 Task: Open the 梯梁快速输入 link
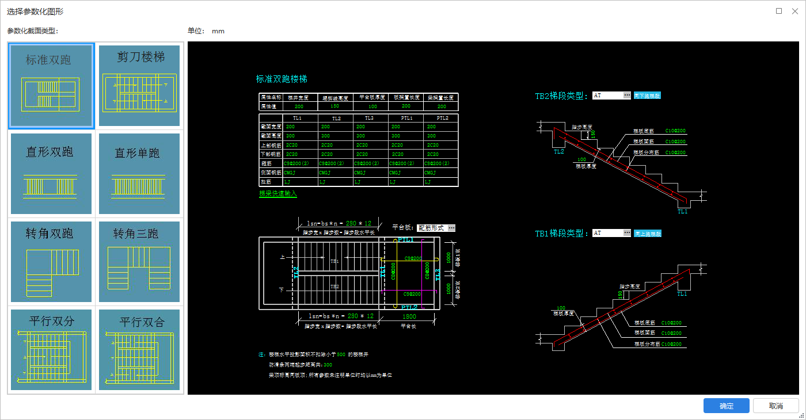pos(278,194)
